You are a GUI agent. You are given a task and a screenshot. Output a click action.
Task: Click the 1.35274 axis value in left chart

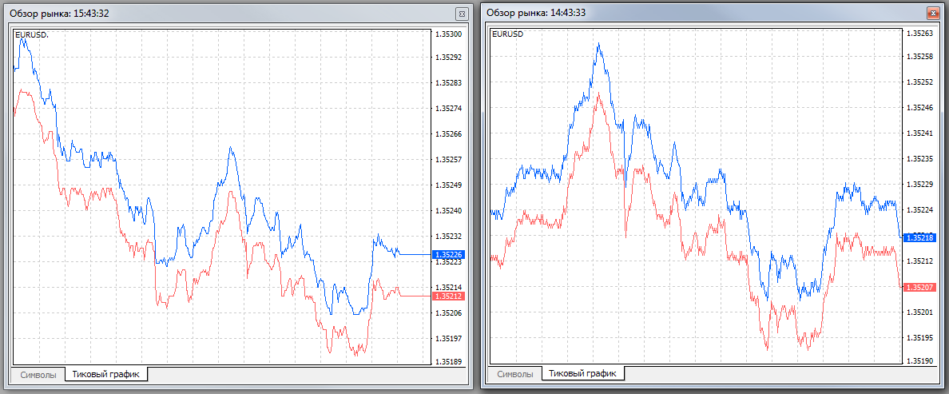[x=448, y=109]
